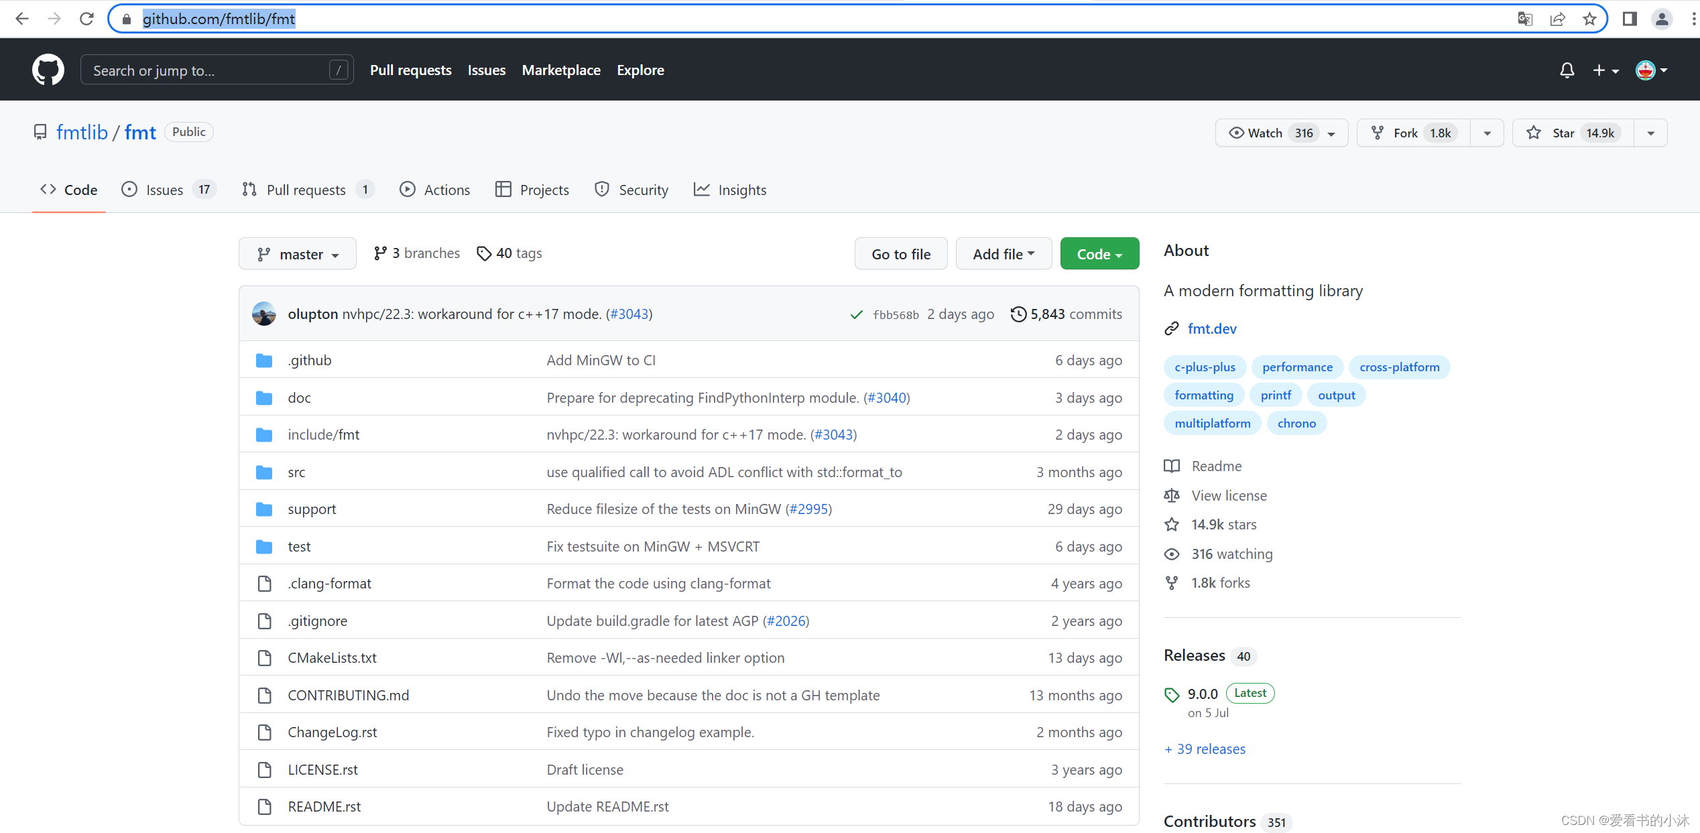Viewport: 1700px width, 833px height.
Task: Star the fmt repository
Action: tap(1573, 133)
